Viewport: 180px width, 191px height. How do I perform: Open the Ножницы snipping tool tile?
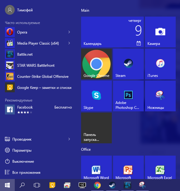(160, 96)
